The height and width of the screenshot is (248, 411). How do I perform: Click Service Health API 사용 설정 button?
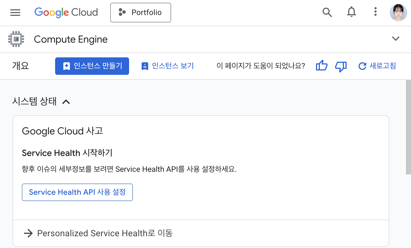77,192
